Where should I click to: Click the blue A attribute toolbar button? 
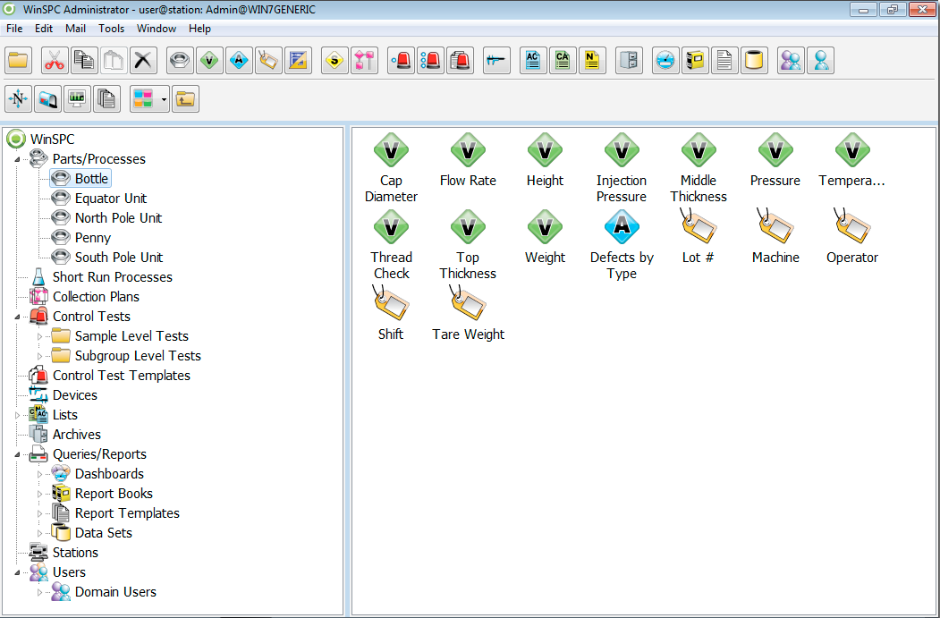(x=239, y=61)
